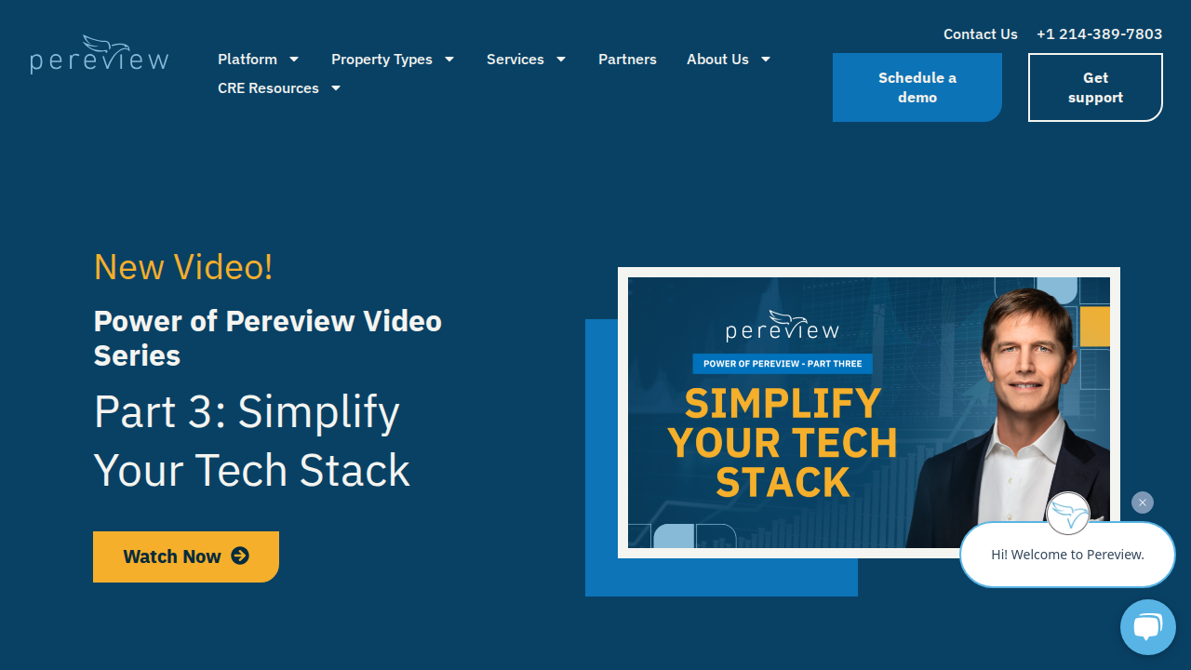
Task: Open the CRE Resources menu item
Action: [268, 87]
